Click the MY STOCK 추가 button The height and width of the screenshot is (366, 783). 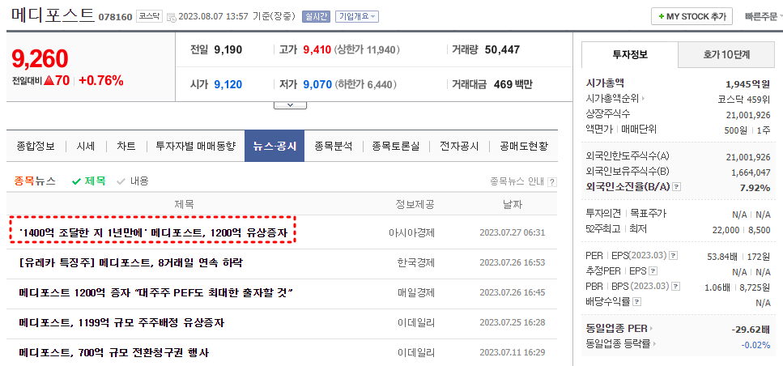(692, 16)
